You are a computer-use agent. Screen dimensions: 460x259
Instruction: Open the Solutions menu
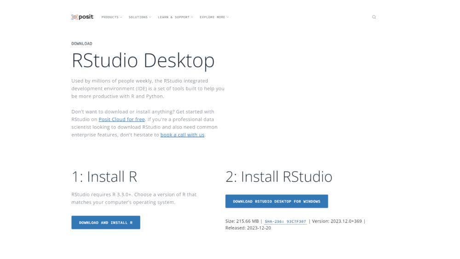(138, 17)
